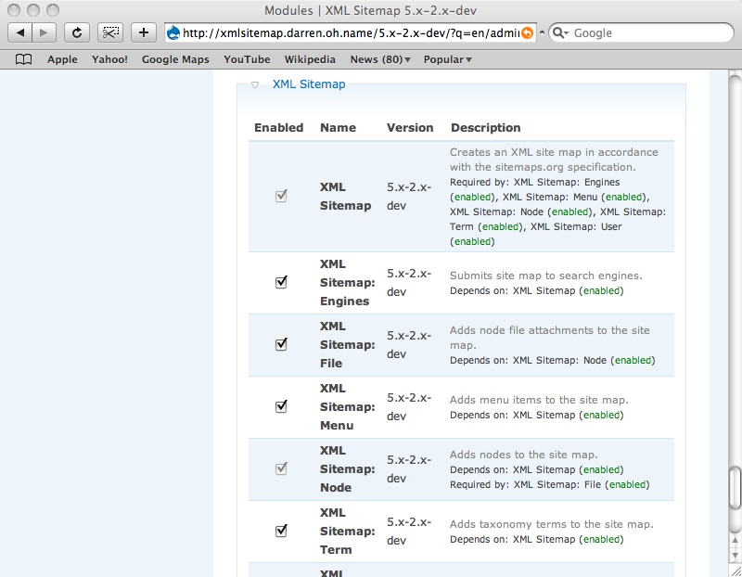Toggle the XML Sitemap: File checkbox
The height and width of the screenshot is (577, 742).
pyautogui.click(x=281, y=344)
